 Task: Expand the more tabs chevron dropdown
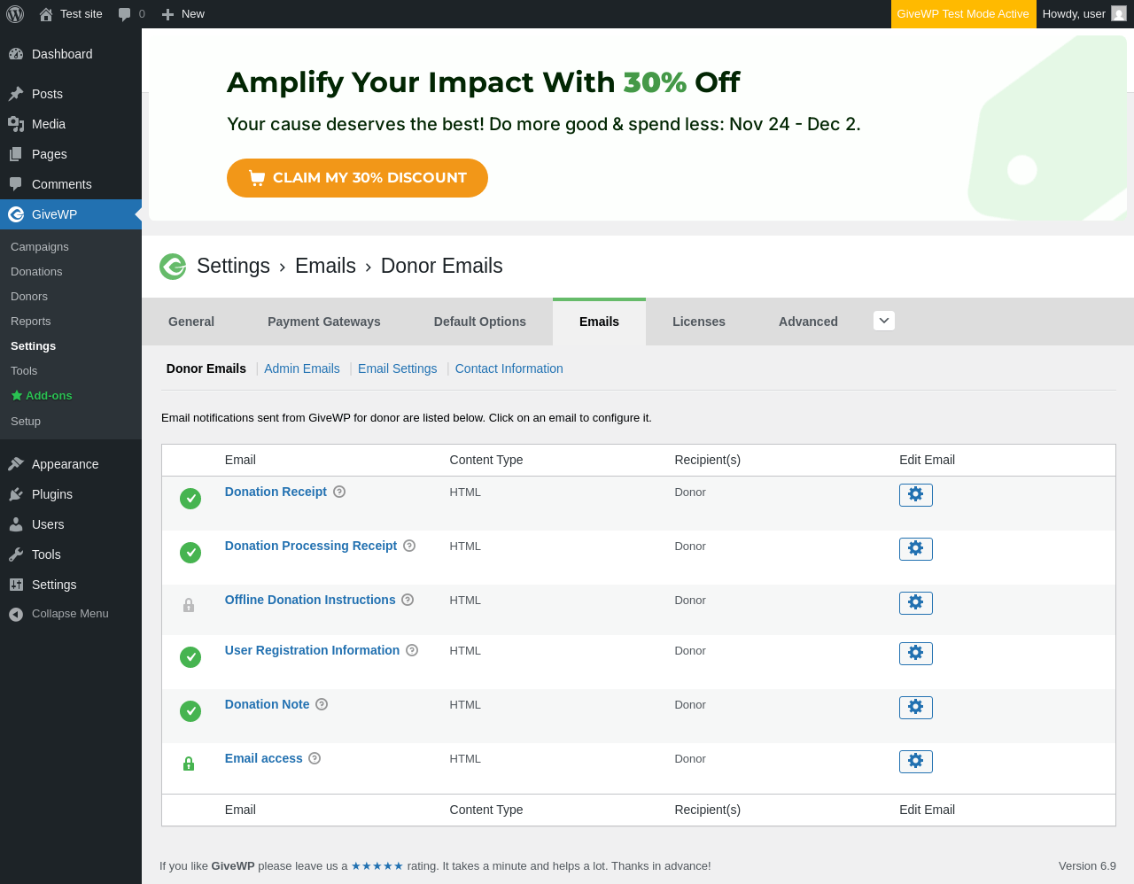883,321
